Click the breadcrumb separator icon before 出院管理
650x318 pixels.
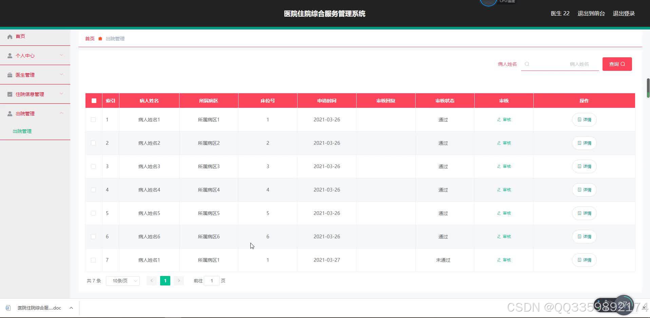pyautogui.click(x=100, y=39)
